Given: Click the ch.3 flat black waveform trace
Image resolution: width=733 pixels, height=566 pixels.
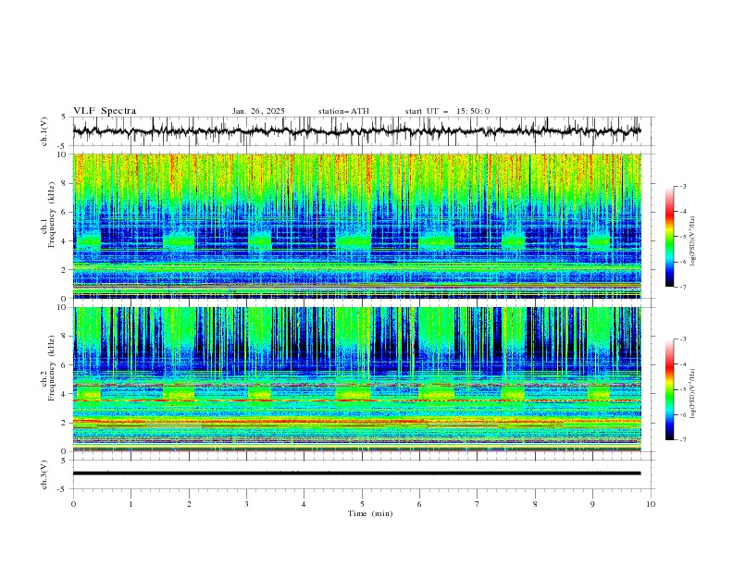Looking at the screenshot, I should 356,474.
